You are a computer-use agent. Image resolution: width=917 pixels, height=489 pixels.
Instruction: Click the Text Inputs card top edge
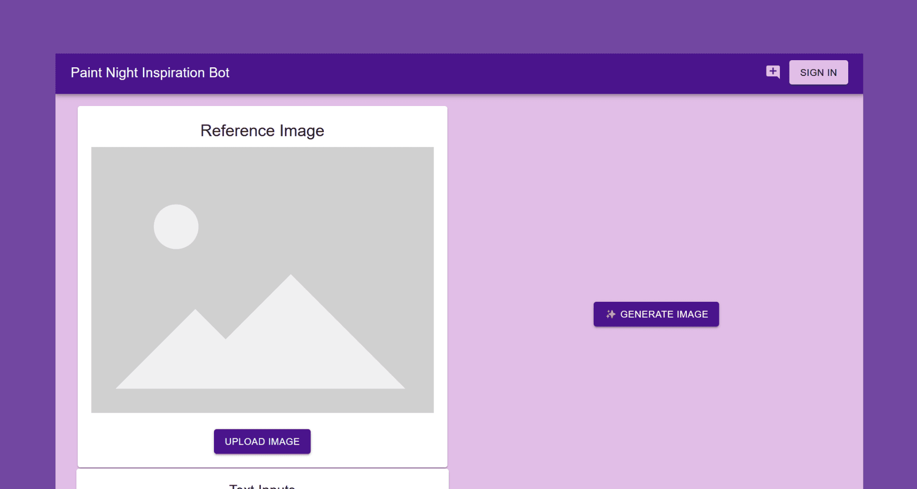[x=262, y=471]
